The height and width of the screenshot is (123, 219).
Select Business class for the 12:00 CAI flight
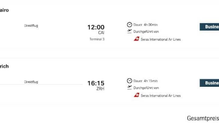[x=210, y=27]
